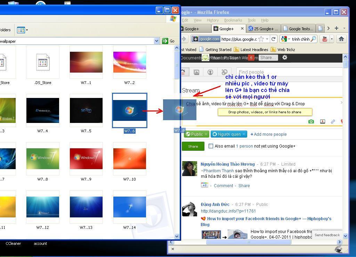This screenshot has height=257, width=356.
Task: Click Nguyễn Hoàng Thảo Hương's avatar
Action: pos(189,168)
